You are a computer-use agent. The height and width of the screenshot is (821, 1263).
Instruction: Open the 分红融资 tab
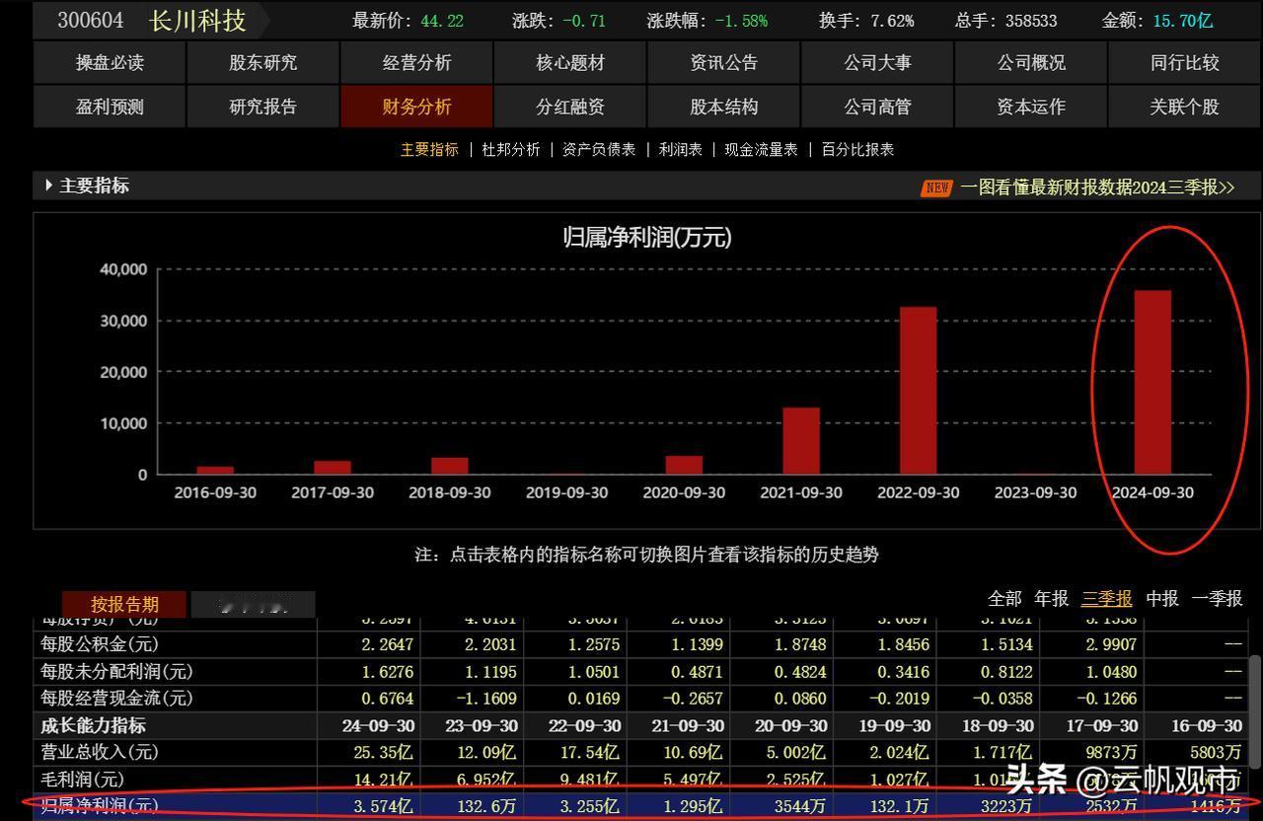point(570,107)
